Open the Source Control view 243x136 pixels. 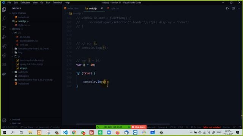coord(4,28)
